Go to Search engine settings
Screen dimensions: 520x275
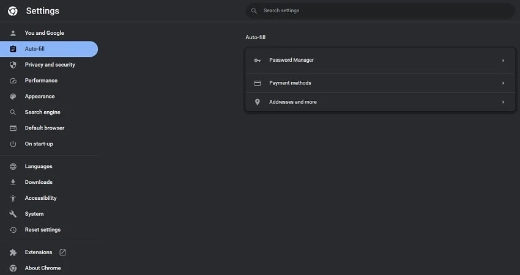[x=42, y=112]
